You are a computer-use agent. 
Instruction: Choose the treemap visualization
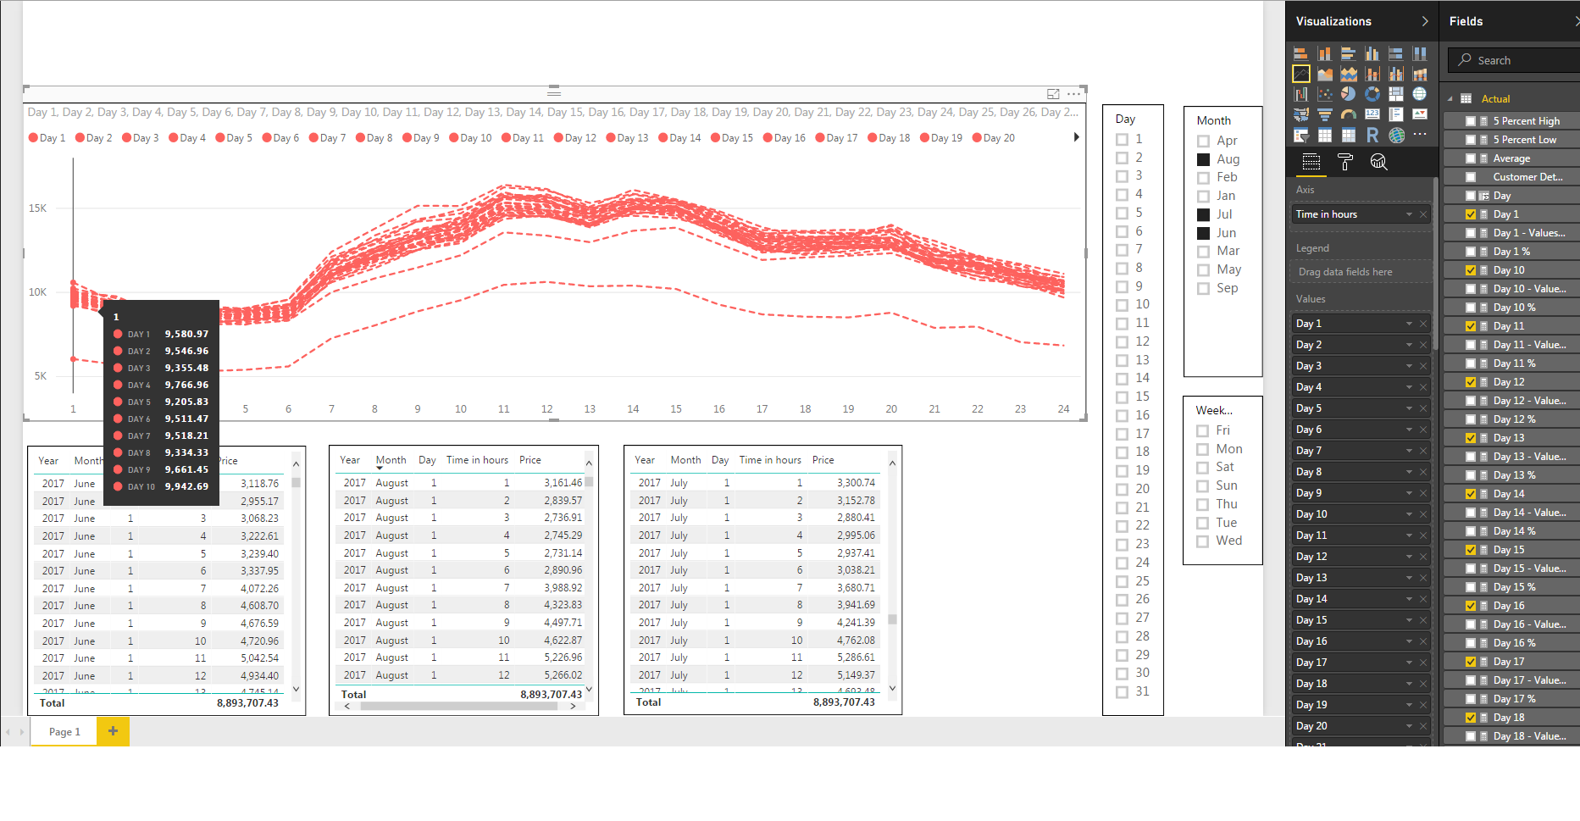(1396, 94)
